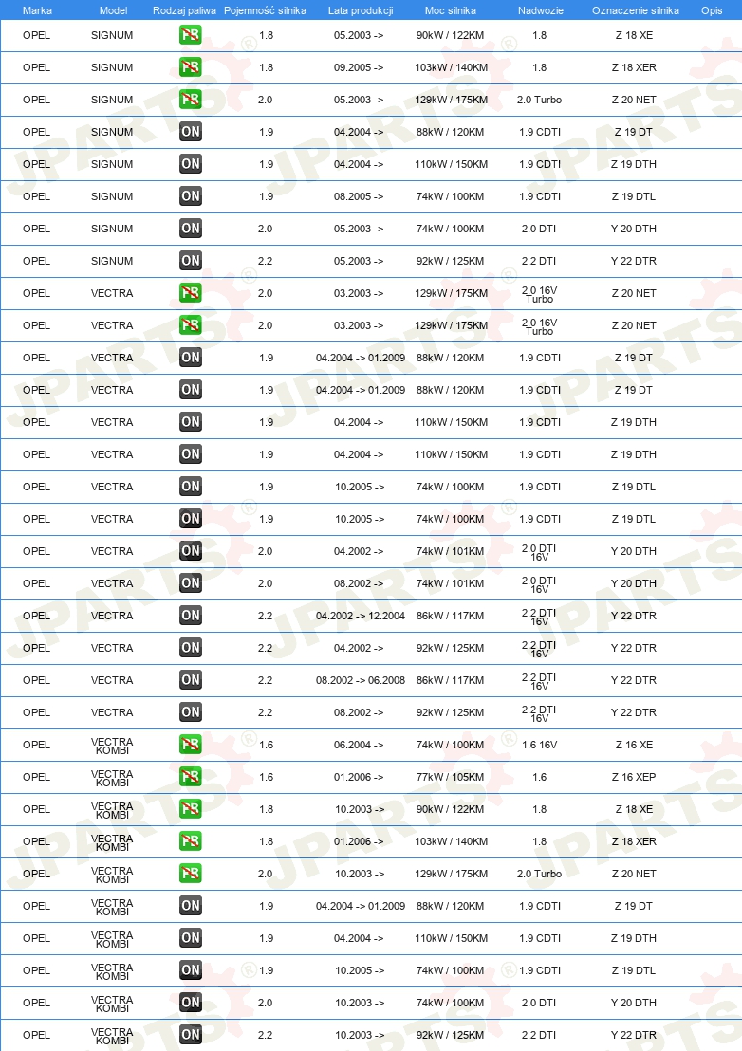
Task: Select the '08.2002 -> 06.2008' production years cell
Action: [361, 680]
